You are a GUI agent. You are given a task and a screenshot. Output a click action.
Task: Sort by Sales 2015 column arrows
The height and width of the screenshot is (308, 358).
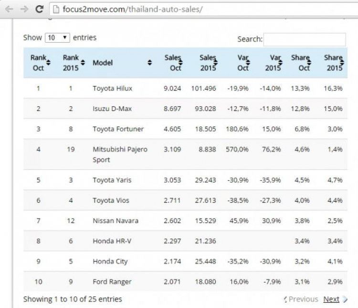(215, 62)
